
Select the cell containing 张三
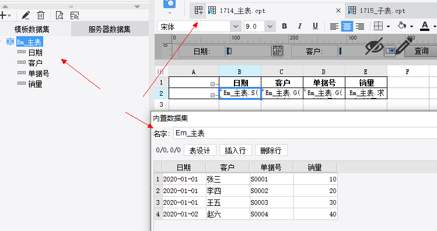coord(228,179)
